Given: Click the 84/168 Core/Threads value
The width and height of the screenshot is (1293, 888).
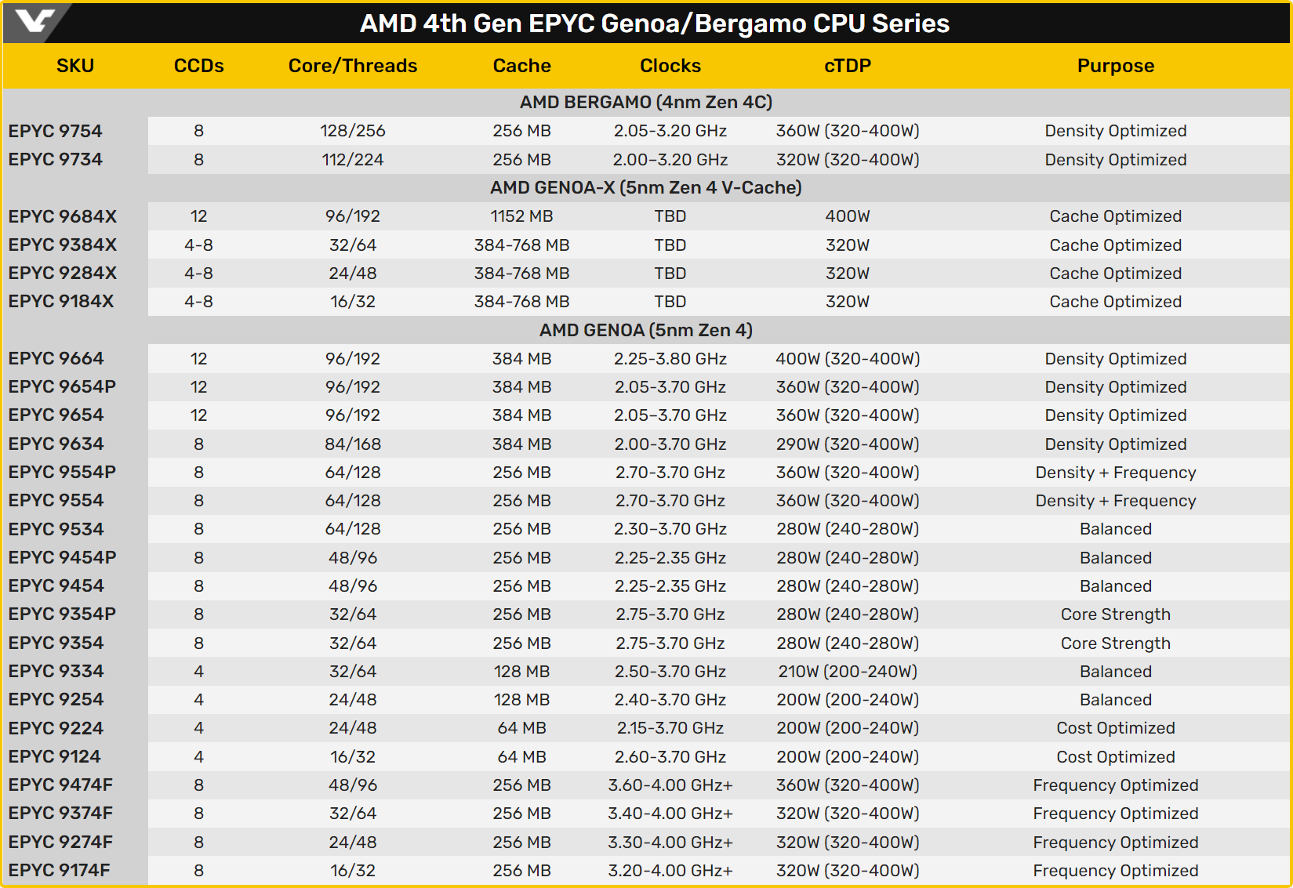Looking at the screenshot, I should coord(353,444).
